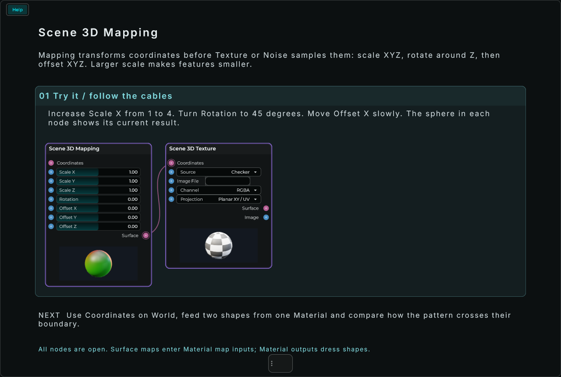
Task: Open the Source dropdown set to Checker
Action: pos(219,172)
